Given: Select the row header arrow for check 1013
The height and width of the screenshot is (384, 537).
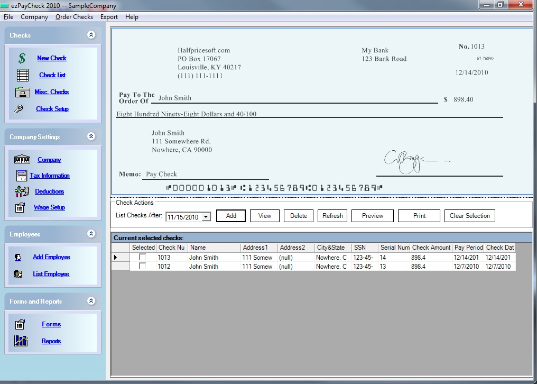Looking at the screenshot, I should pyautogui.click(x=121, y=257).
